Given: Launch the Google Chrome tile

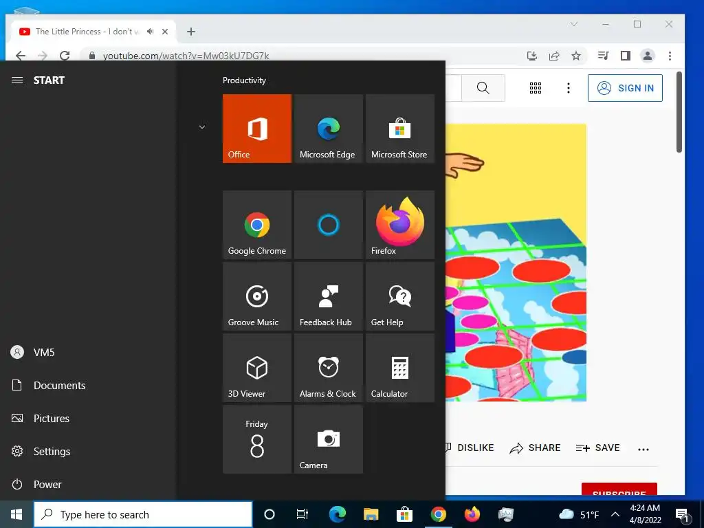Looking at the screenshot, I should coord(257,225).
